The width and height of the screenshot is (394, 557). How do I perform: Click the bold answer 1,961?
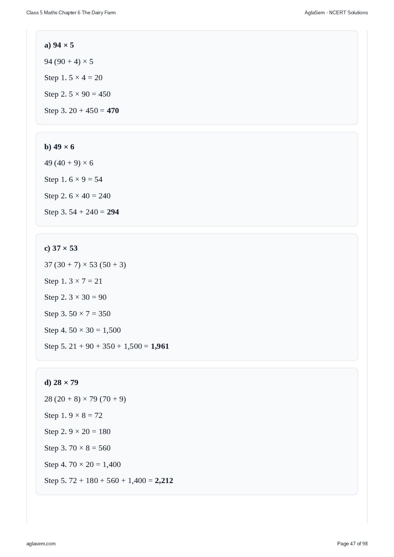click(160, 346)
